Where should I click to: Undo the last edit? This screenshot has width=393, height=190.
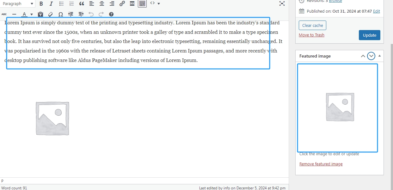91,14
